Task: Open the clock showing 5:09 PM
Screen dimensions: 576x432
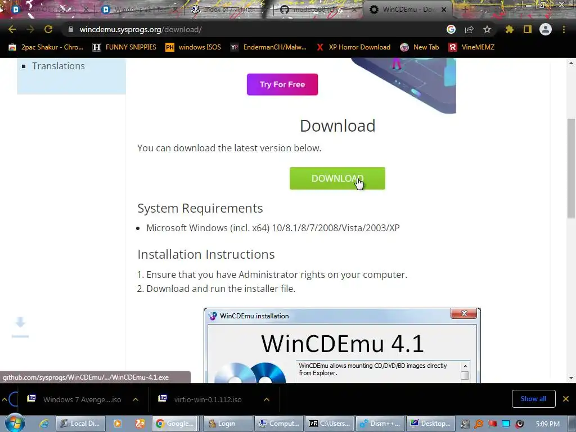Action: (x=547, y=424)
